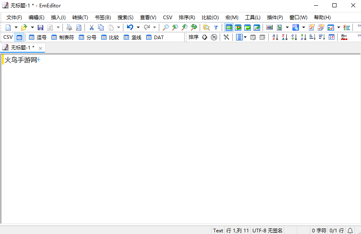Expand the main toolbar overflow chevron
This screenshot has height=234, width=361.
[x=359, y=26]
